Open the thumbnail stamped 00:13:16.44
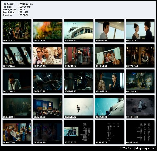Screen dimensions: 157x151 click(17, 56)
